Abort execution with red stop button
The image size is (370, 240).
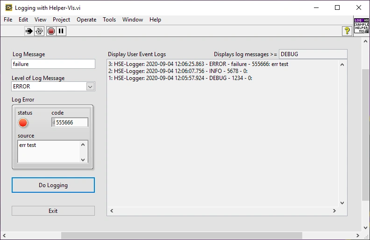point(51,31)
